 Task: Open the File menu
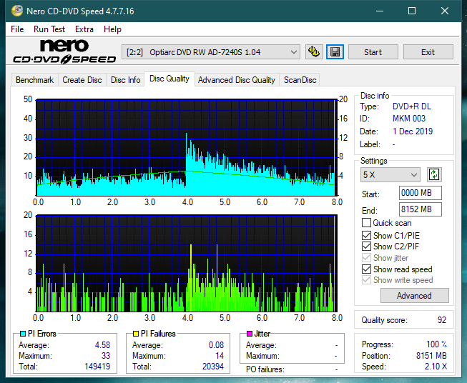tap(17, 29)
